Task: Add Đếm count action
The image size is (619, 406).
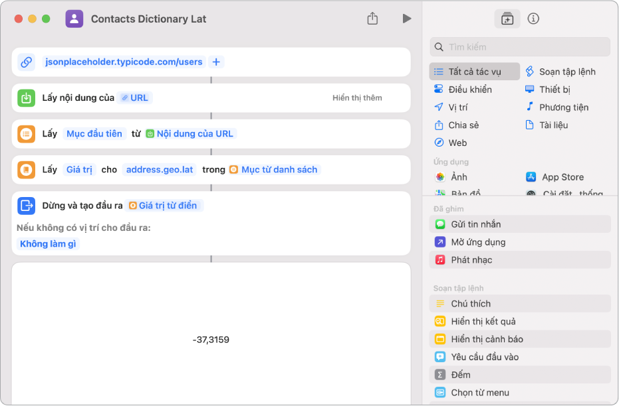Action: pyautogui.click(x=520, y=375)
